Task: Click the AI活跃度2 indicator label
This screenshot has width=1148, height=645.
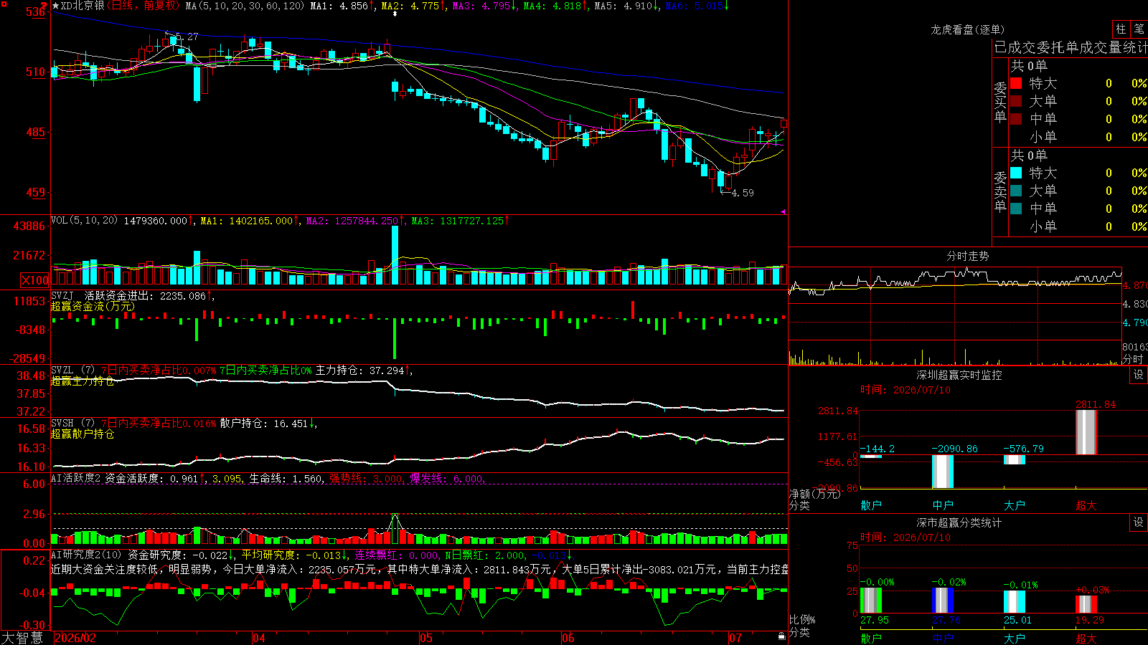Action: (76, 478)
